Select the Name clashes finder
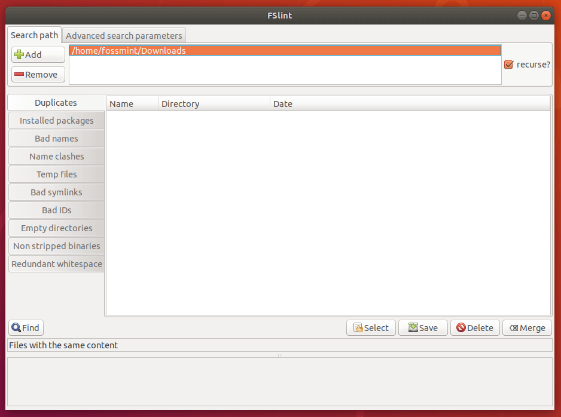This screenshot has height=417, width=561. (56, 156)
